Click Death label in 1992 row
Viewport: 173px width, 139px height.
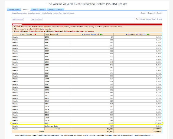click(15, 43)
